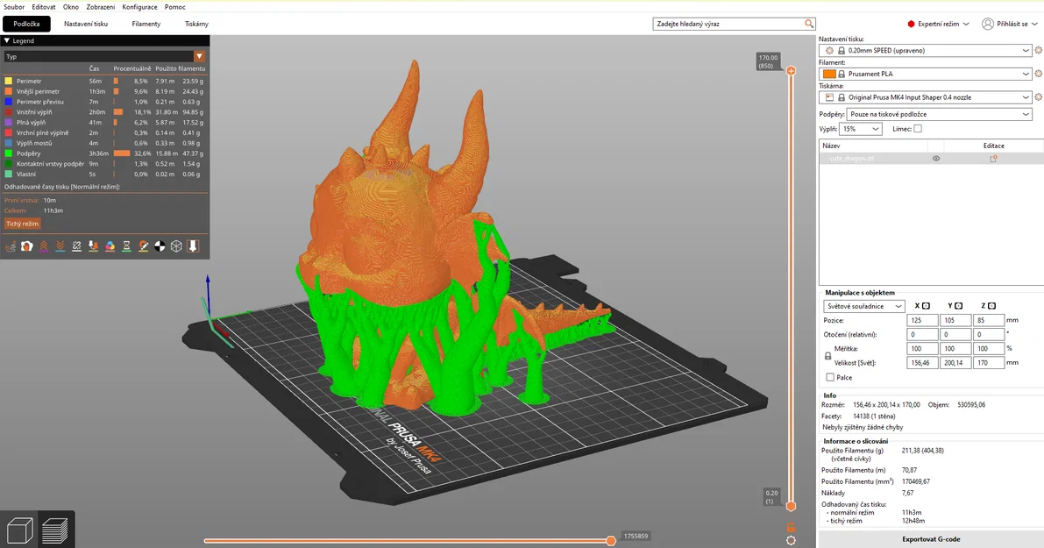Open filament settings gear next to Prusament PLA
This screenshot has height=548, width=1044.
[x=1038, y=74]
